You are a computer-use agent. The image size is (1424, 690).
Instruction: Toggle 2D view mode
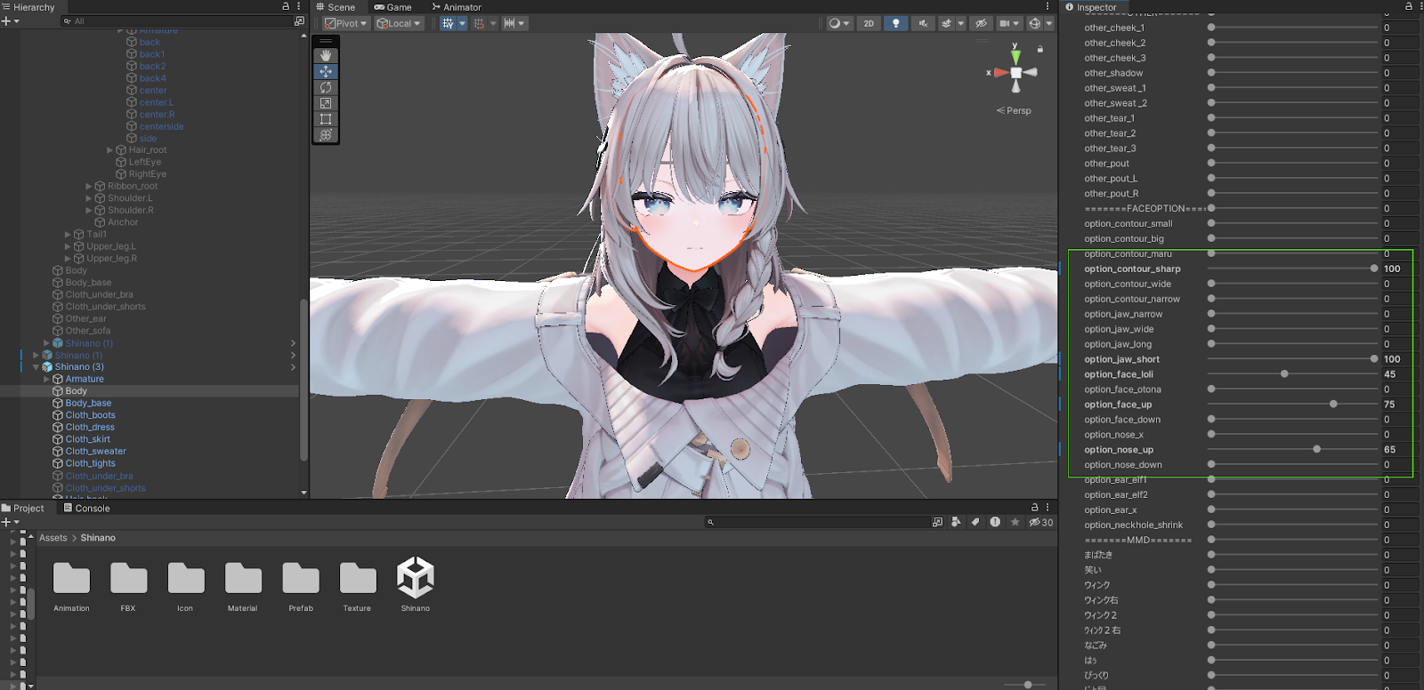(869, 23)
